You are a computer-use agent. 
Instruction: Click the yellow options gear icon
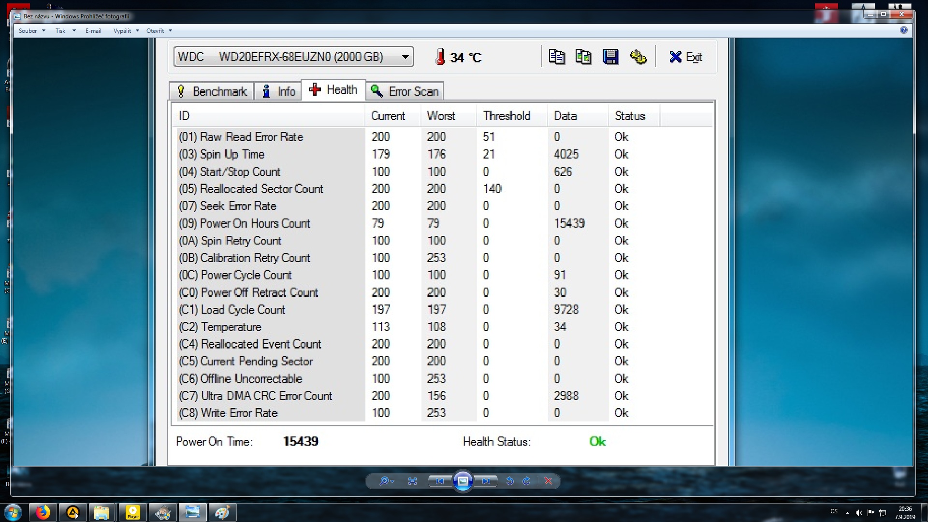[x=638, y=57]
